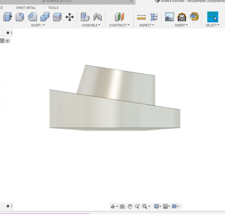Image resolution: width=225 pixels, height=214 pixels.
Task: Select the Measure ruler tool
Action: click(x=141, y=17)
